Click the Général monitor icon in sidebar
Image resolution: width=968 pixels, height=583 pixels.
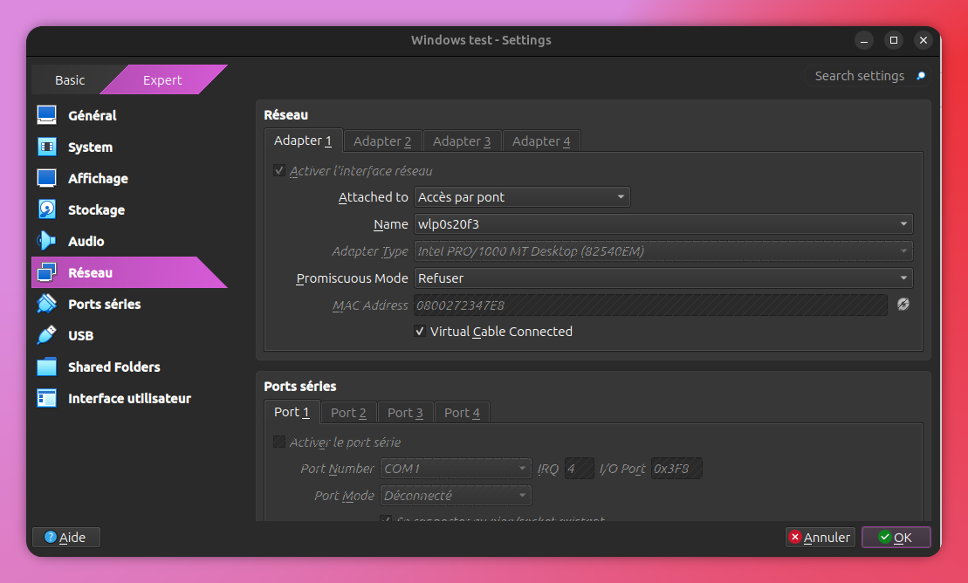(x=46, y=115)
